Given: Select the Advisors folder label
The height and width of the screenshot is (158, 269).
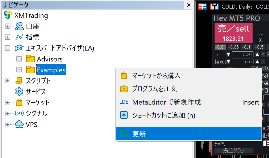Looking at the screenshot, I should [x=50, y=59].
